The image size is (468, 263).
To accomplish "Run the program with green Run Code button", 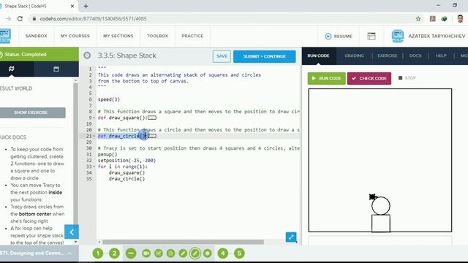I will (327, 78).
